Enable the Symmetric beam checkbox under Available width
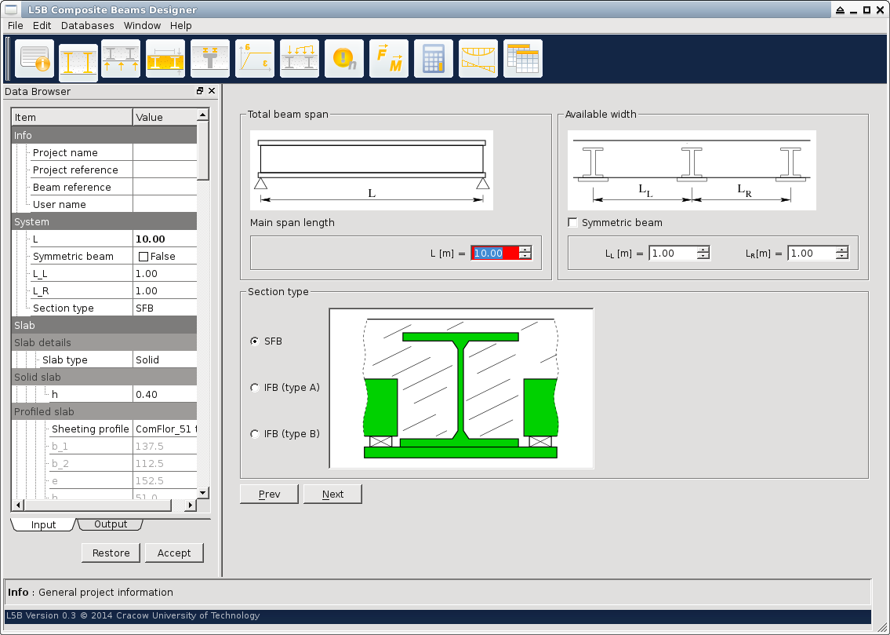This screenshot has height=635, width=890. pos(573,223)
